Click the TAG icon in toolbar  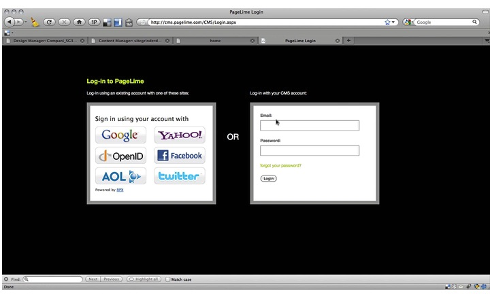click(129, 22)
